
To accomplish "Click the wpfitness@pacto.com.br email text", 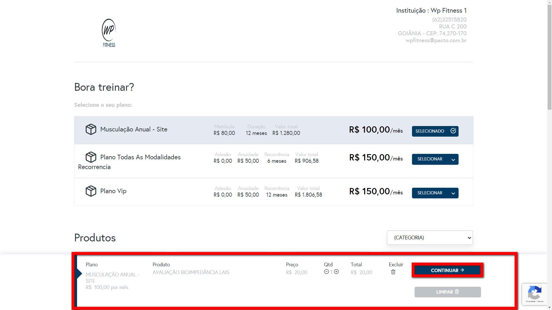I will pyautogui.click(x=436, y=40).
